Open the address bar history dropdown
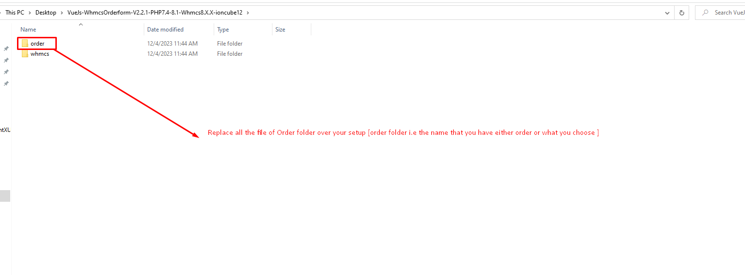Viewport: 745px width, 275px height. (x=668, y=13)
